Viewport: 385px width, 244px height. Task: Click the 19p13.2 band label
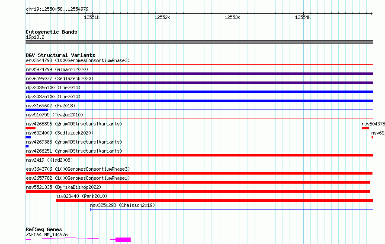pyautogui.click(x=35, y=37)
